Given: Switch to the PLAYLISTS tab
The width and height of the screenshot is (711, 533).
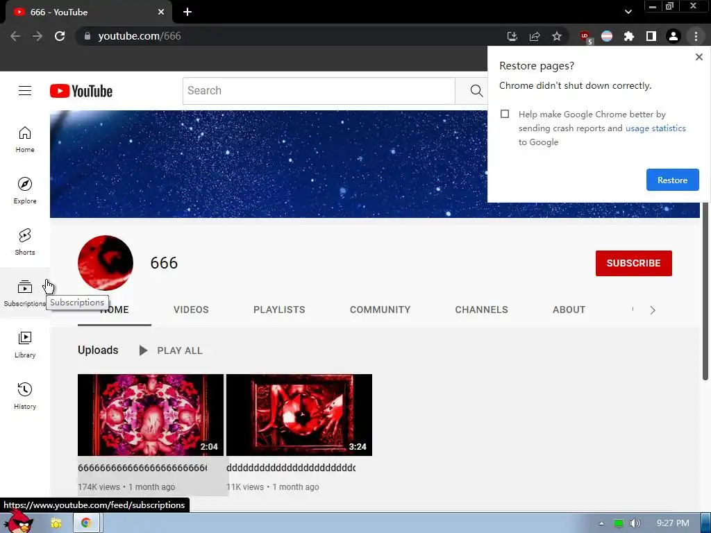Looking at the screenshot, I should point(279,310).
